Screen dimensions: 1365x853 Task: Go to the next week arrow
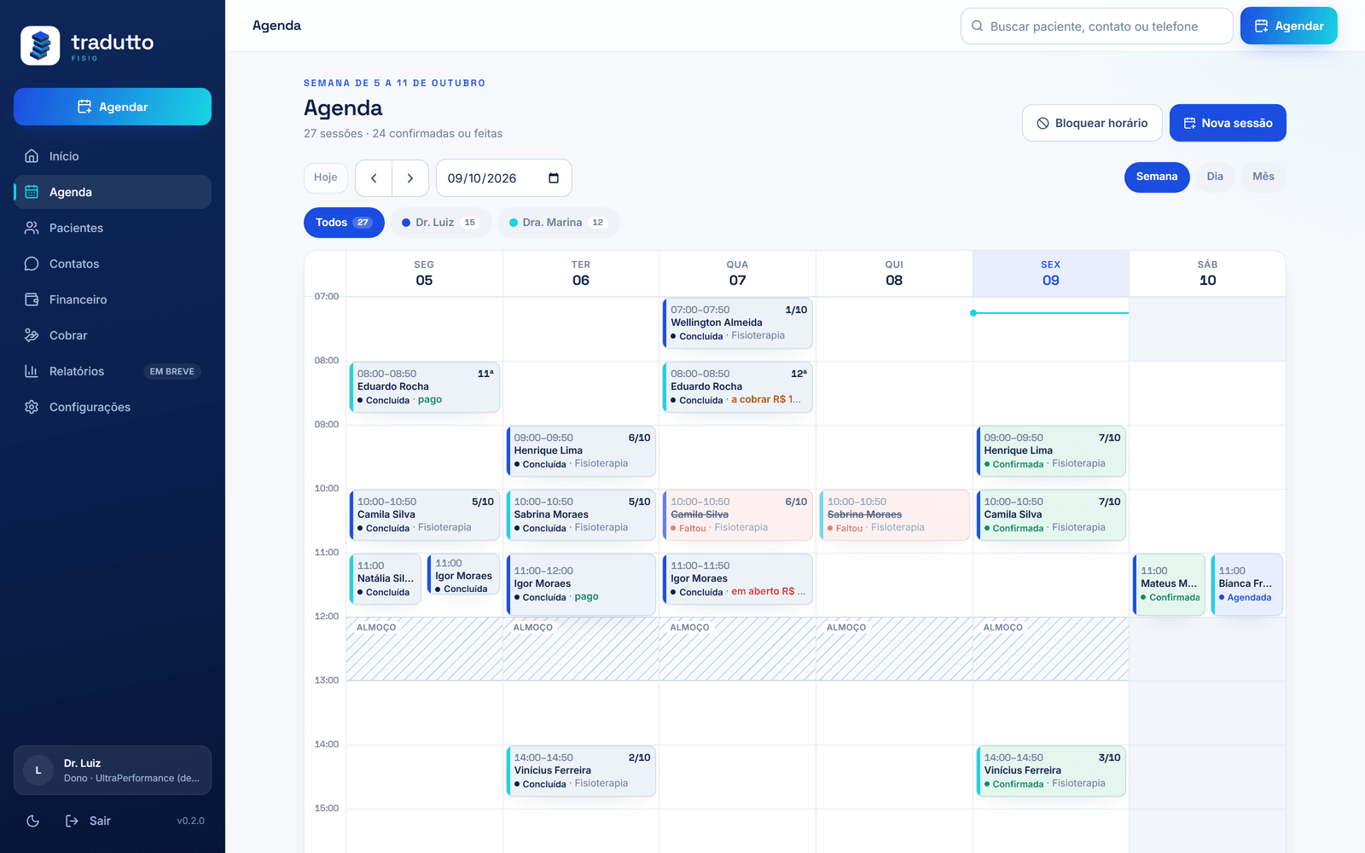(410, 178)
